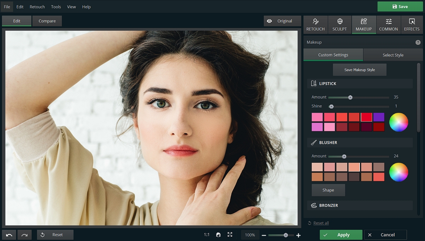Expand the BRONZER section header
Viewport: 425px width, 241px height.
pos(360,205)
